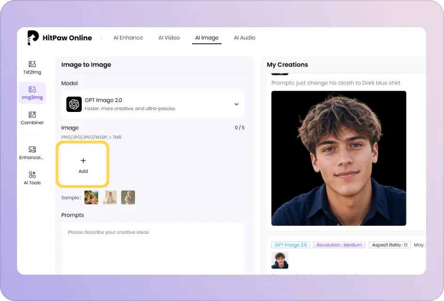Viewport: 444px width, 301px height.
Task: Click the GPT Image 2.0 model icon
Action: (74, 104)
